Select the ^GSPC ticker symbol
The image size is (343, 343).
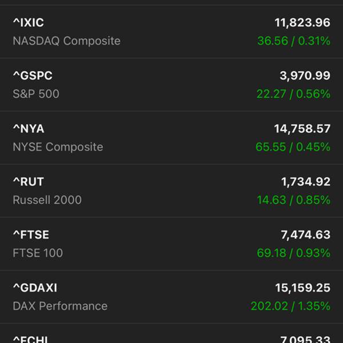pos(33,76)
